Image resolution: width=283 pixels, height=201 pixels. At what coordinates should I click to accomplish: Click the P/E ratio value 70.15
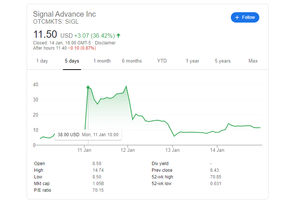click(98, 190)
